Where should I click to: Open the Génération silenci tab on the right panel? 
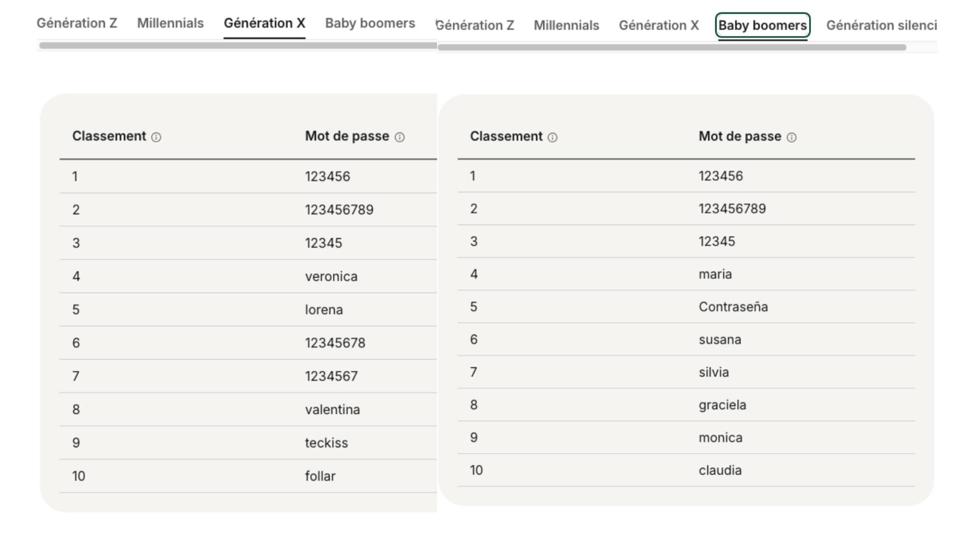point(881,25)
